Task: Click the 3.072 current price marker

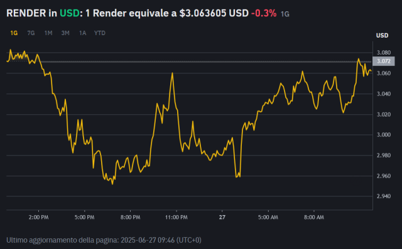Action: tap(384, 61)
